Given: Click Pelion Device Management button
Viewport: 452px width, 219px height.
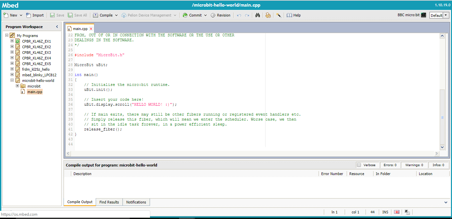Looking at the screenshot, I should pos(146,15).
